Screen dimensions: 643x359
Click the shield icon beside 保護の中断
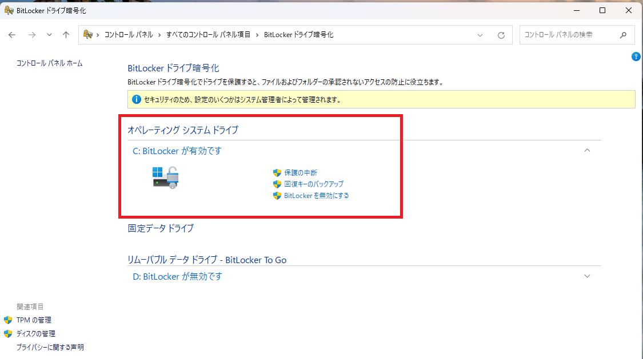coord(277,173)
